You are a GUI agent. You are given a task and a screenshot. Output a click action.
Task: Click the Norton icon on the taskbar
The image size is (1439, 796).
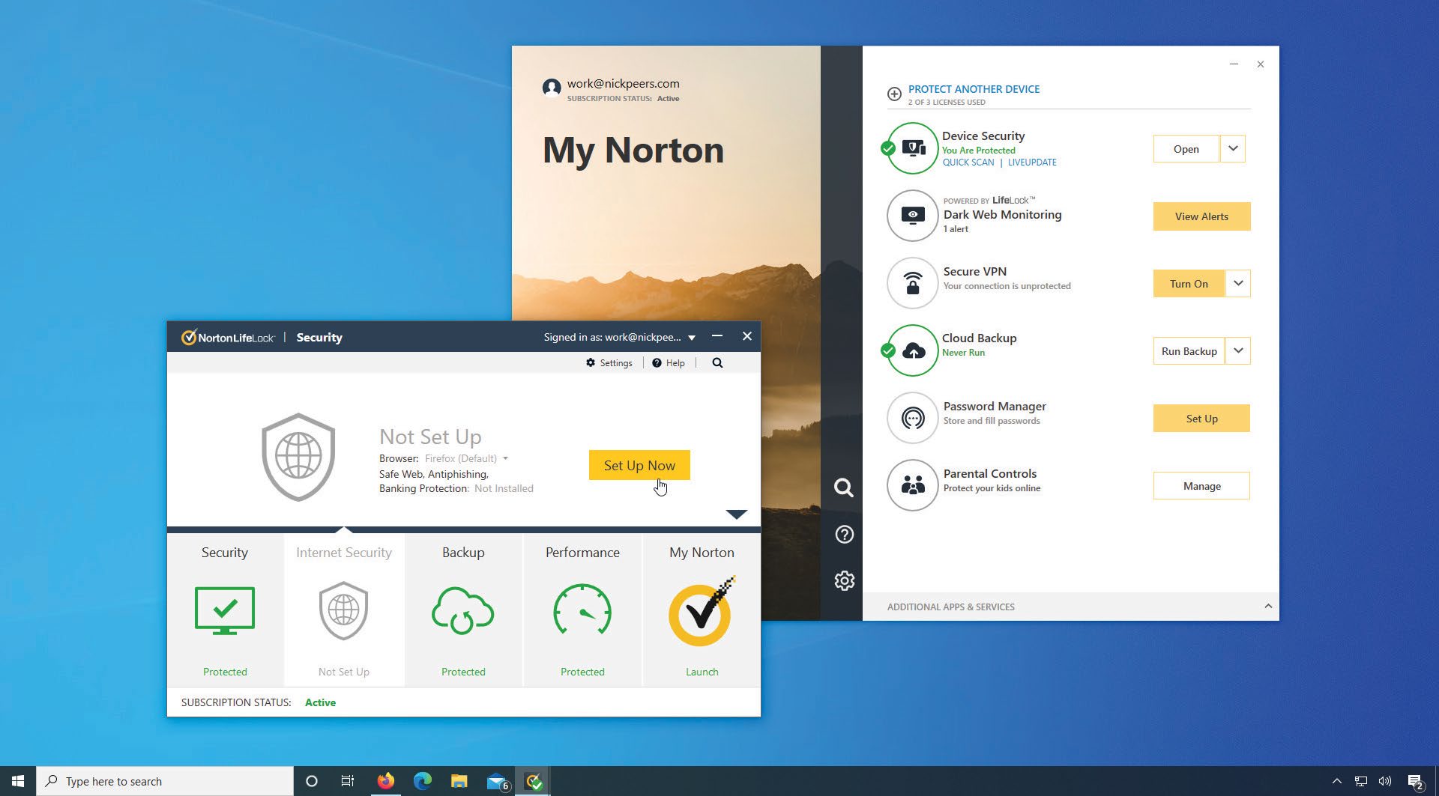click(x=534, y=782)
